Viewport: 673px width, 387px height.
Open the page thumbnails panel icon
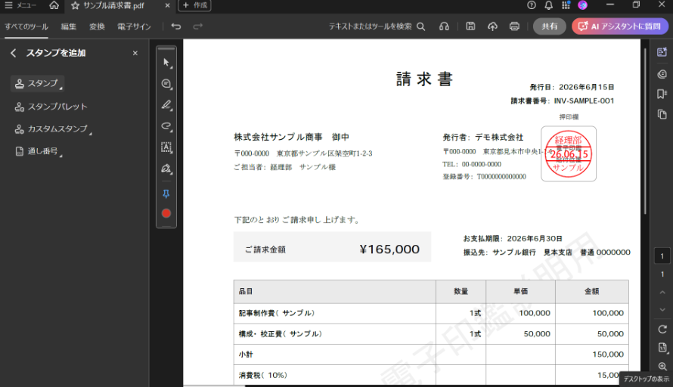[662, 114]
